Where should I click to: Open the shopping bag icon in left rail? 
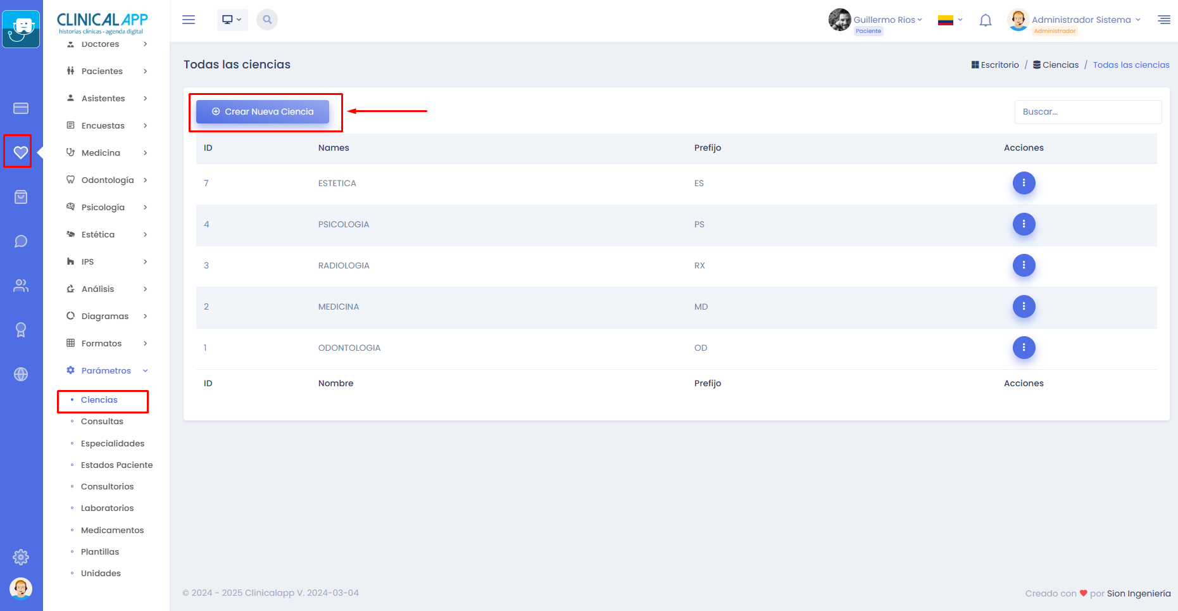(x=20, y=197)
